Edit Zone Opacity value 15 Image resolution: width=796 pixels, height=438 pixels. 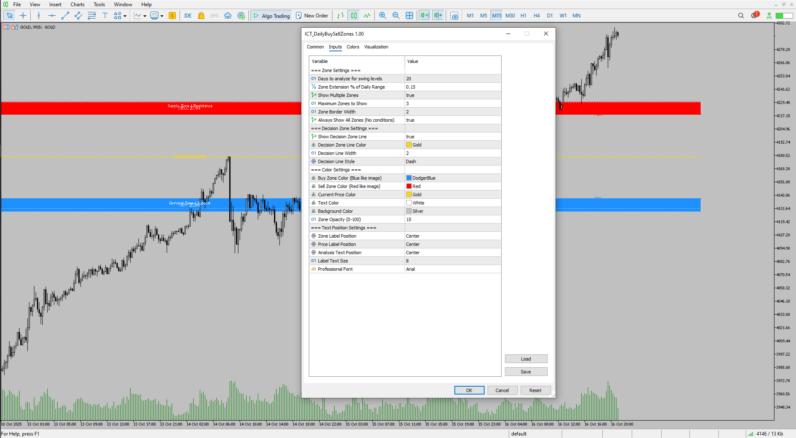point(453,219)
